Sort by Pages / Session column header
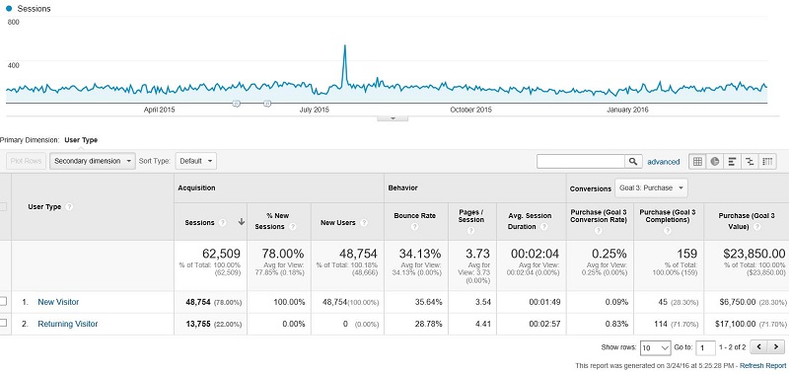The width and height of the screenshot is (789, 375). click(471, 216)
